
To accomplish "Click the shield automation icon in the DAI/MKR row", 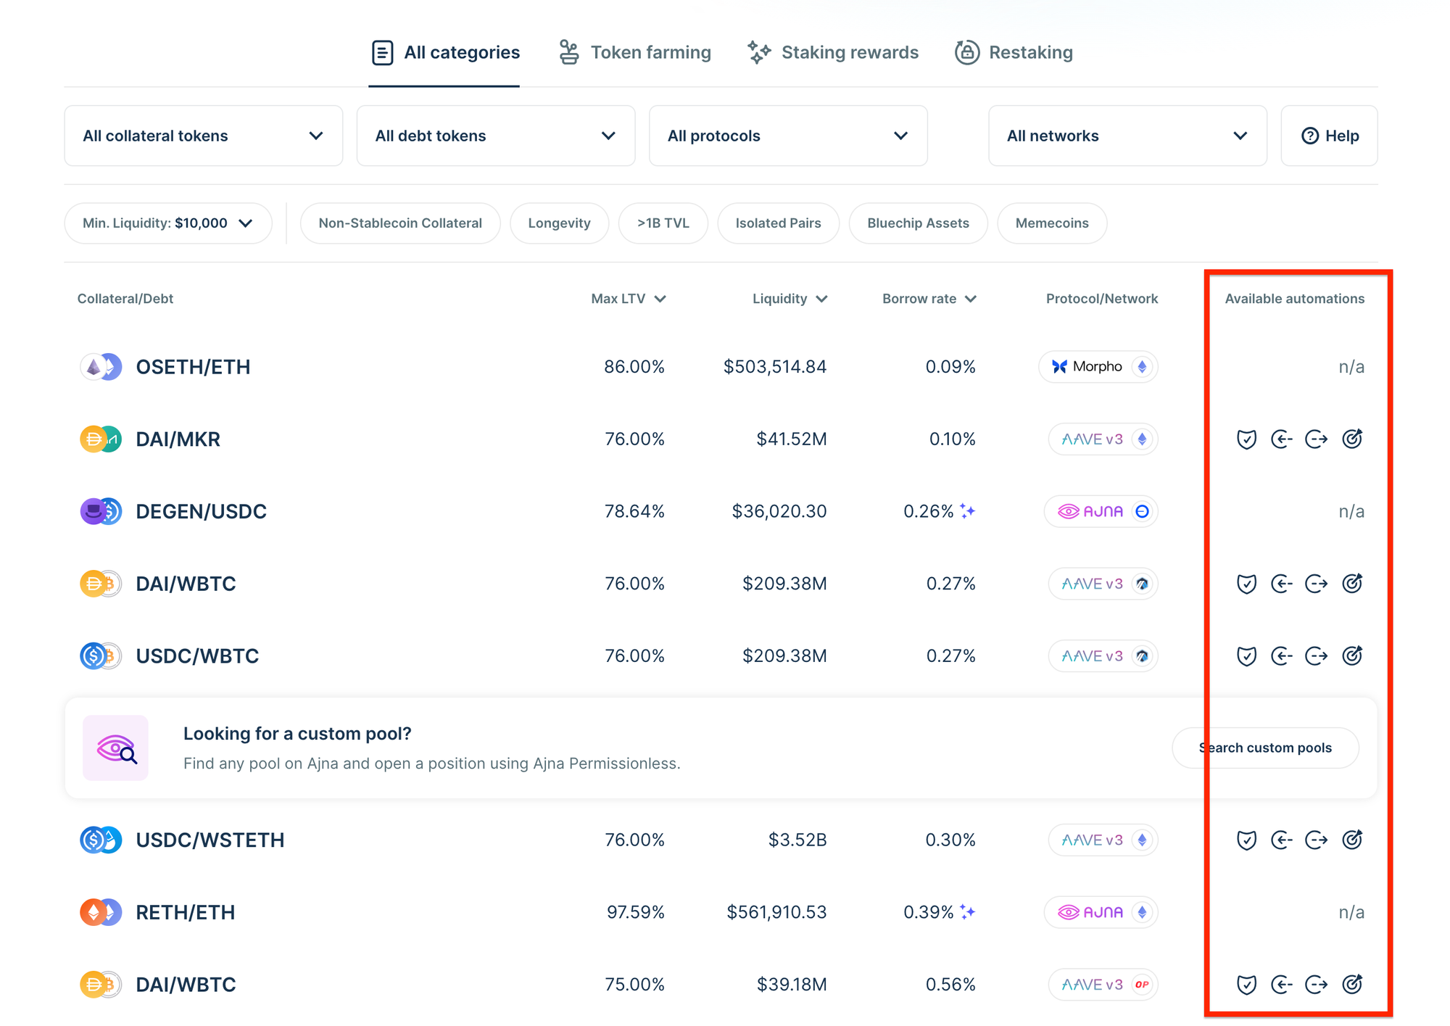I will point(1246,439).
